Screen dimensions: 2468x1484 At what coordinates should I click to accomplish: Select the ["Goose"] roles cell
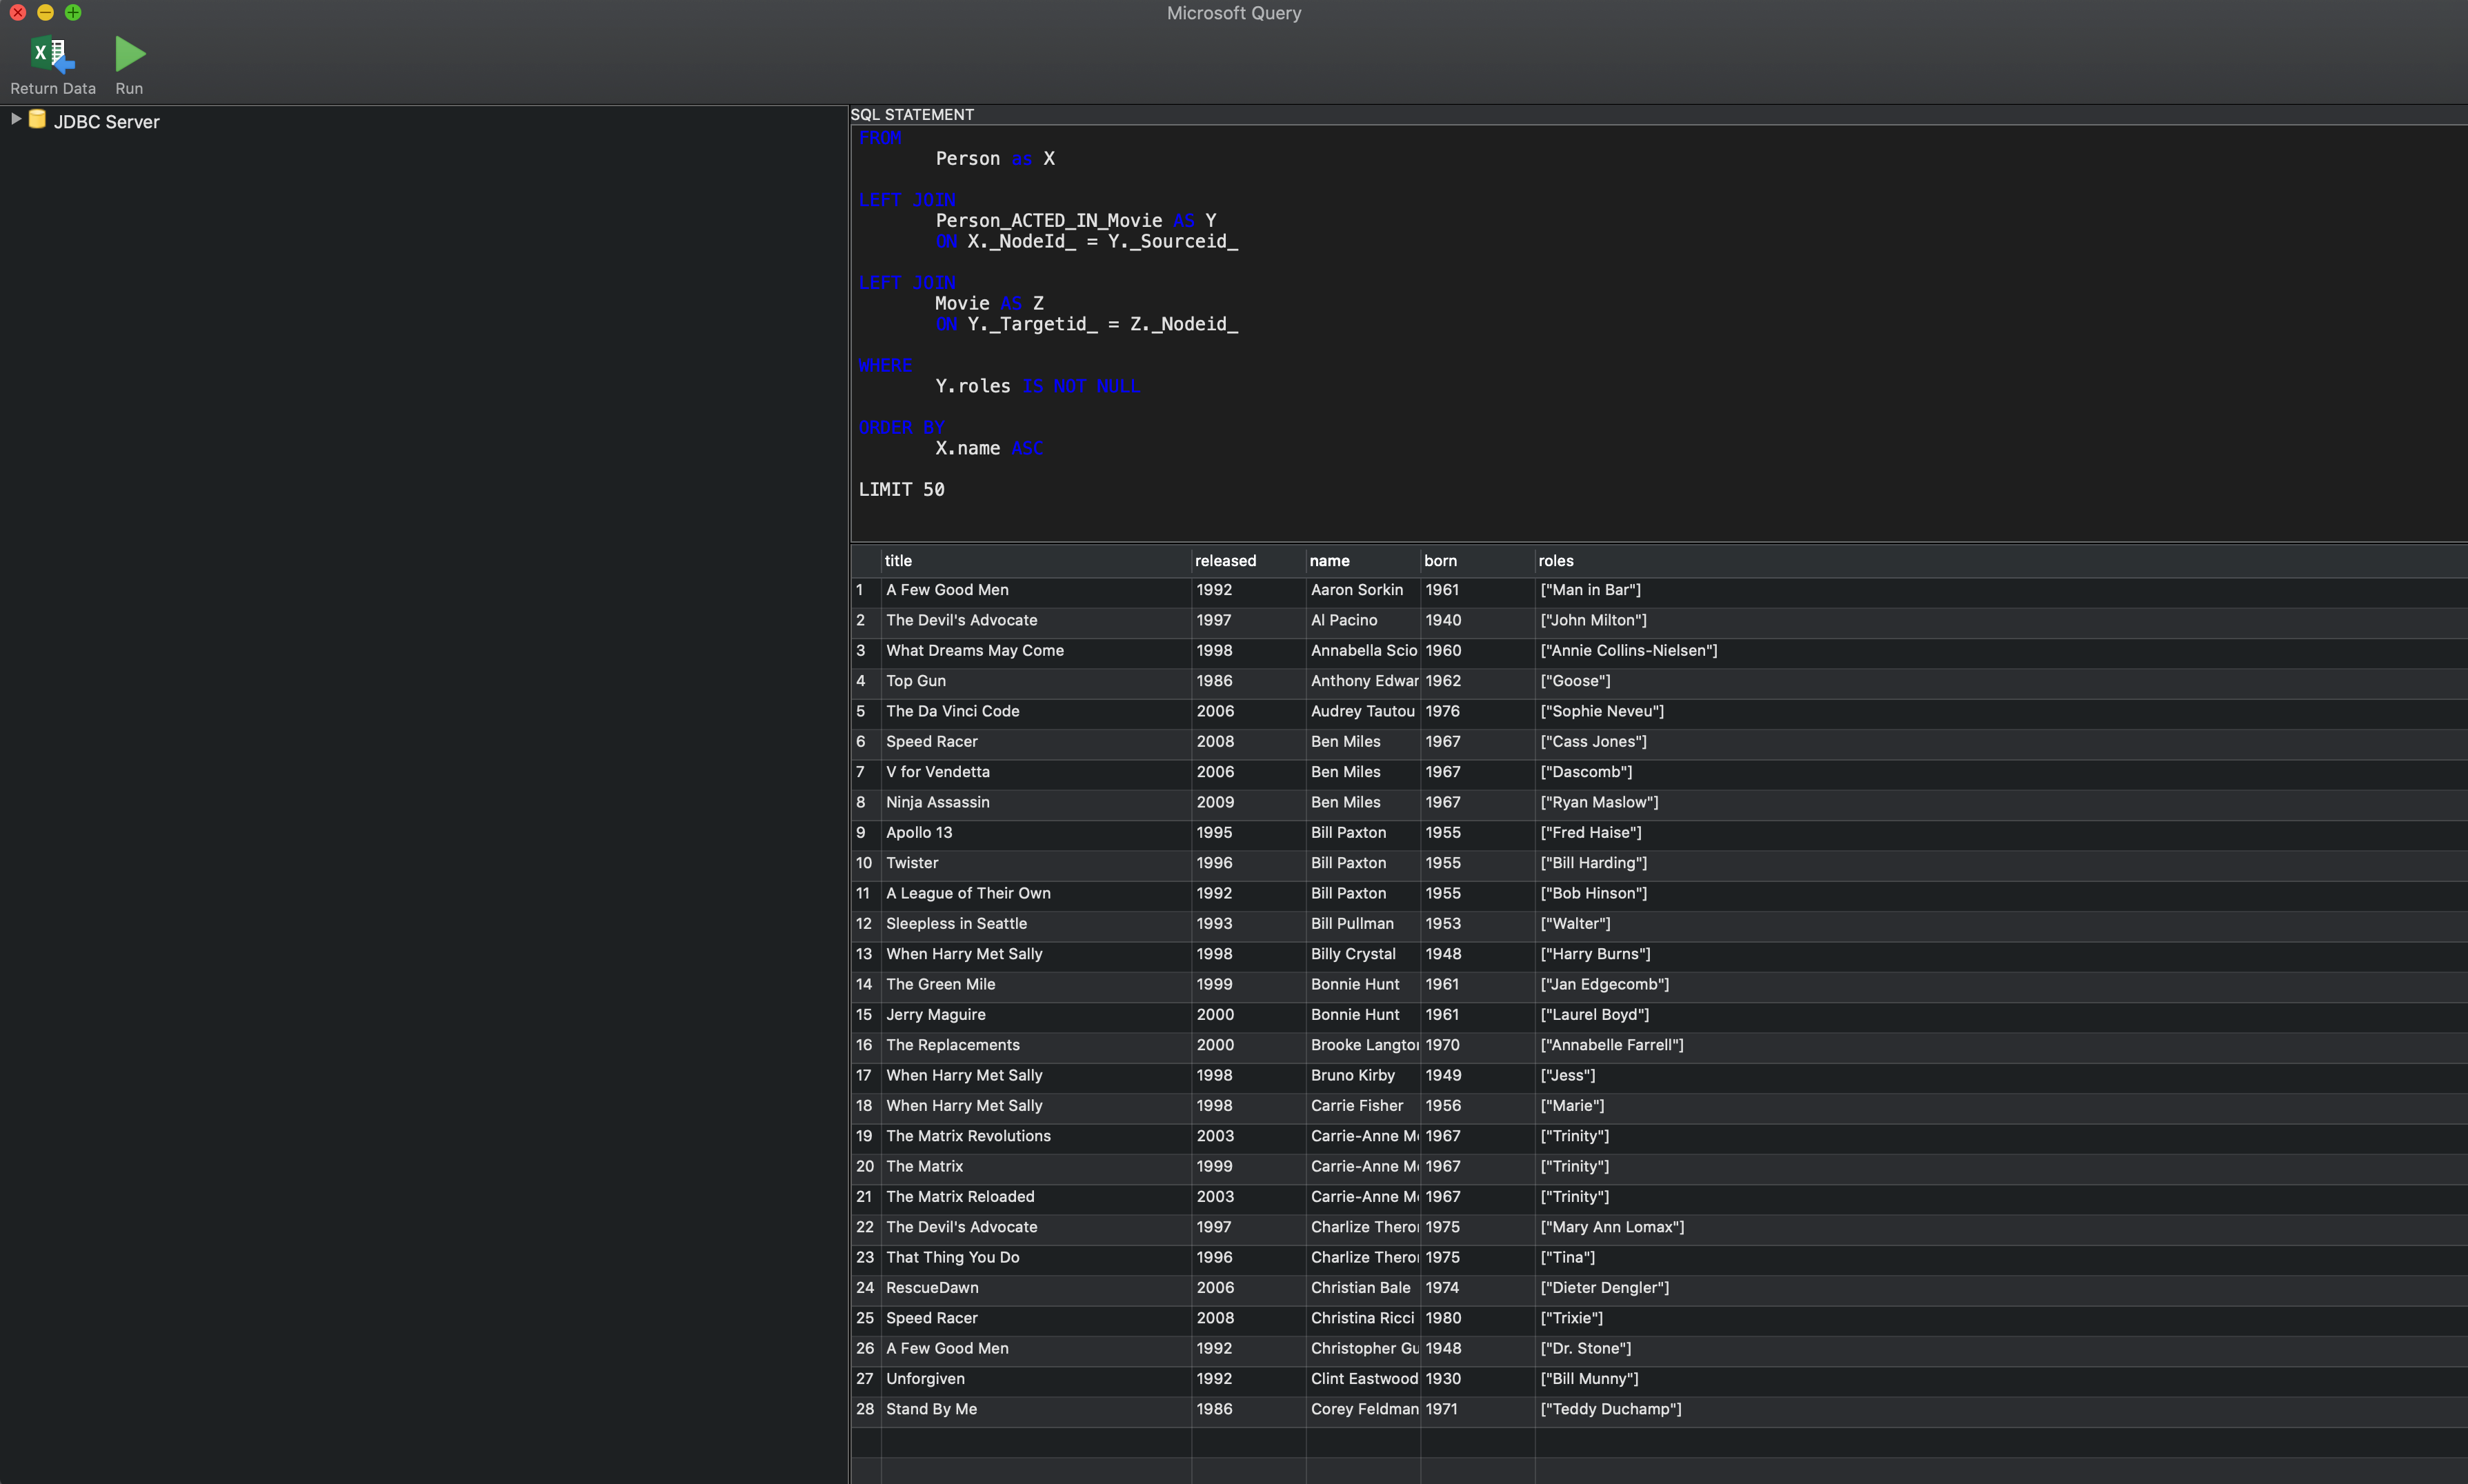pyautogui.click(x=2001, y=681)
